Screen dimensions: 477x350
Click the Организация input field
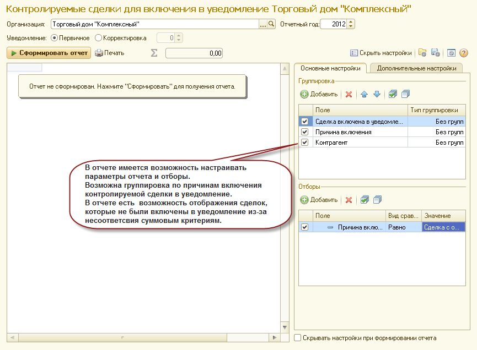point(155,24)
